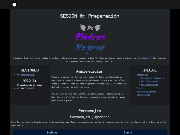Open the Conclusiones index link

pyautogui.click(x=143, y=95)
